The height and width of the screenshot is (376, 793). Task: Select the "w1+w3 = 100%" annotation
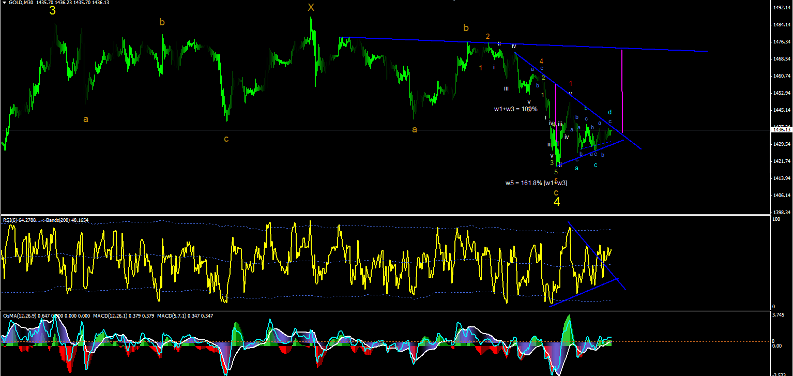point(515,109)
